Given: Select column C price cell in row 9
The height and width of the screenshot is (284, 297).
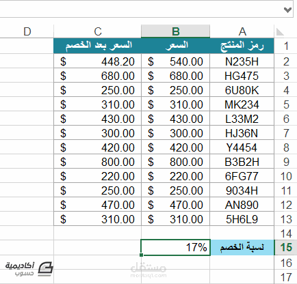Looking at the screenshot, I should [x=98, y=162].
